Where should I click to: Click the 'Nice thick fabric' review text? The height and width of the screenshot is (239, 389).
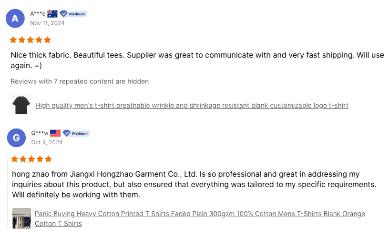point(197,60)
